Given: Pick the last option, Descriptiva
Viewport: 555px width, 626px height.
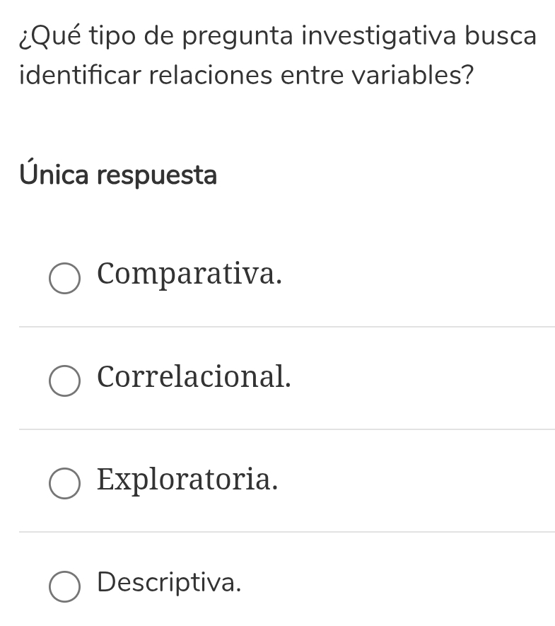Looking at the screenshot, I should point(64,586).
